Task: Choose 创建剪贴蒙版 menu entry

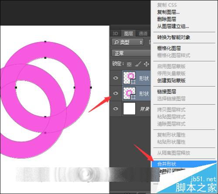Action: click(171, 81)
